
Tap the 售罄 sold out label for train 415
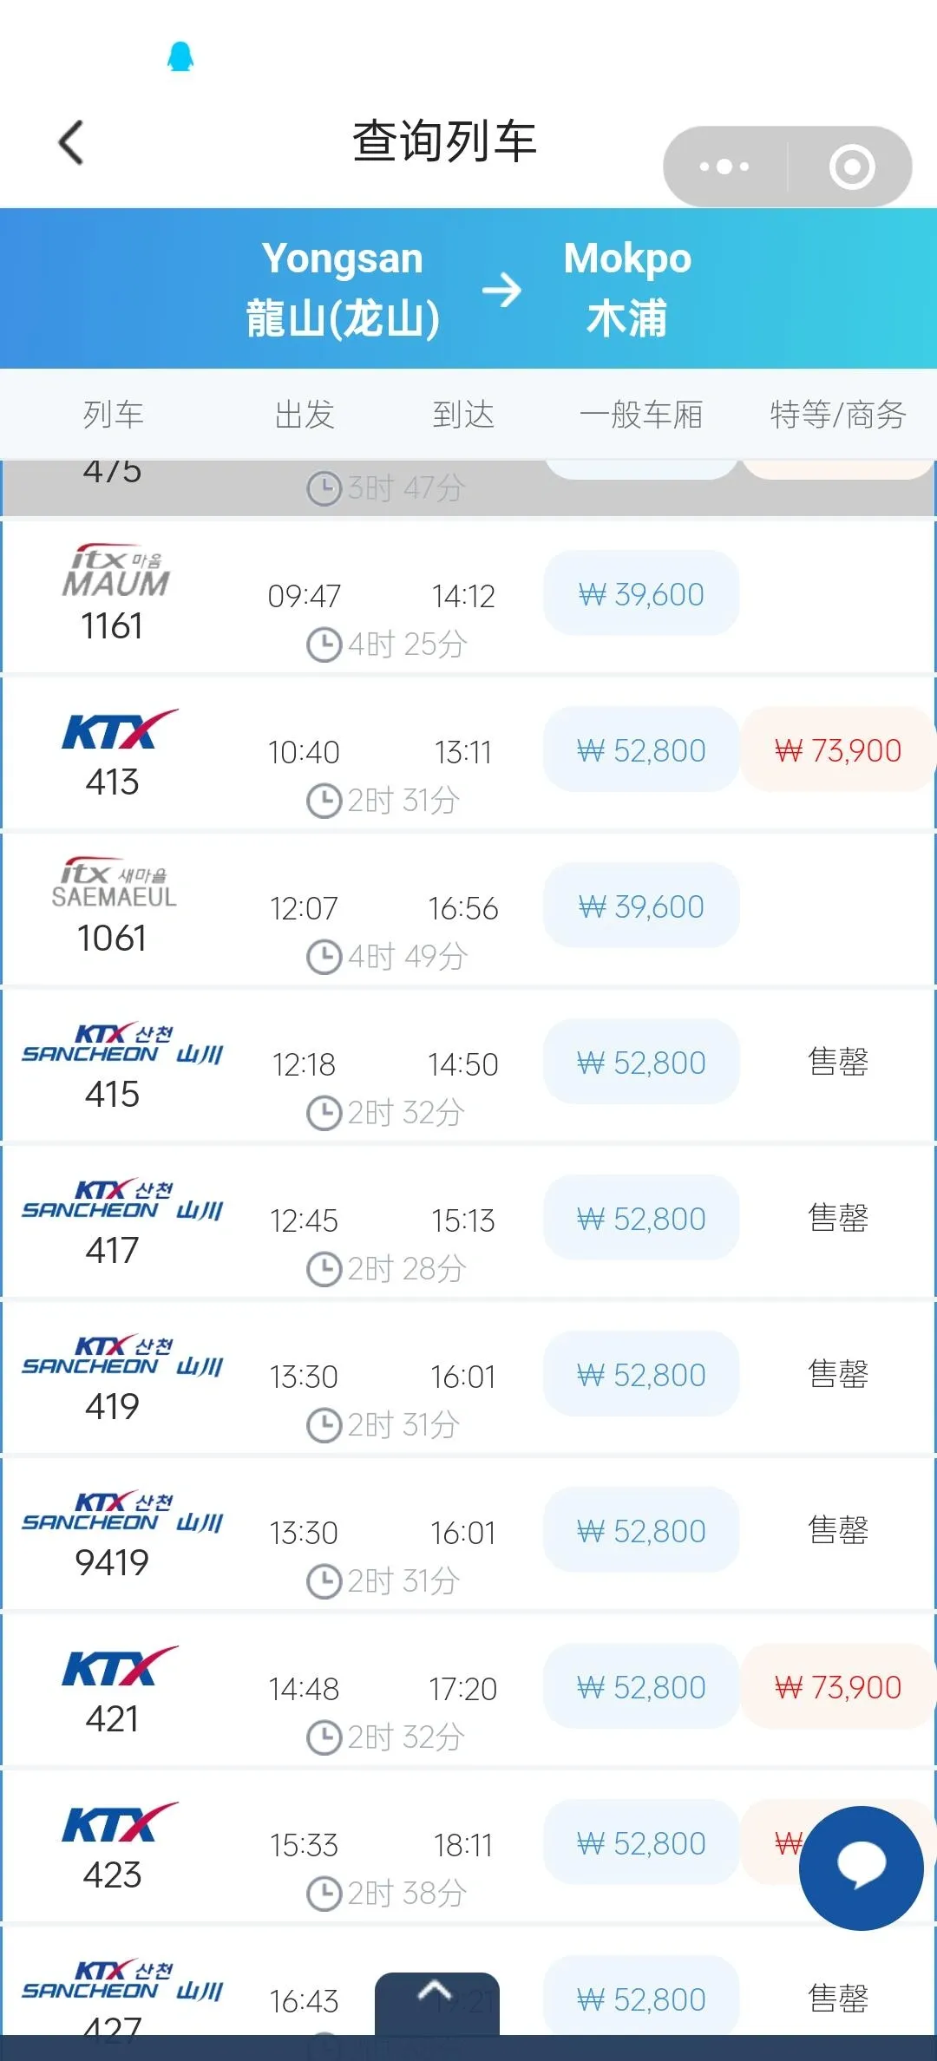837,1063
